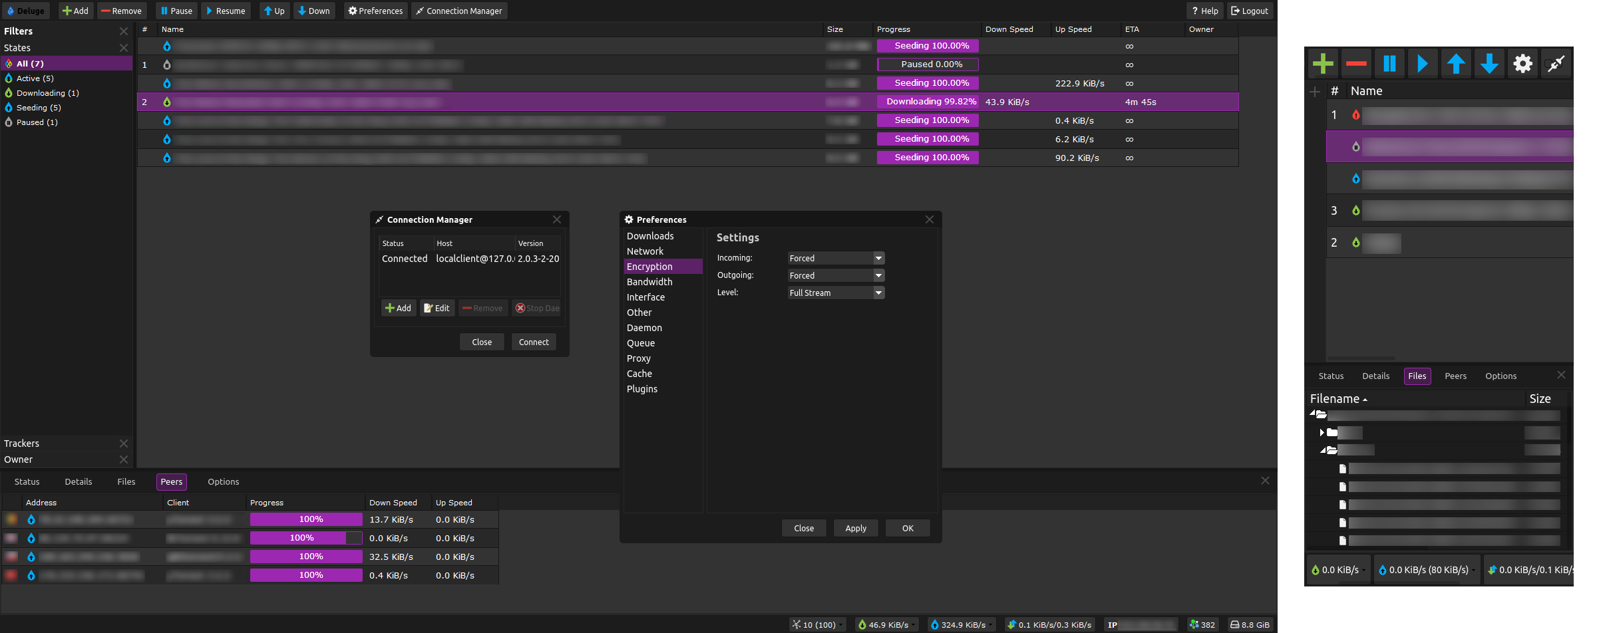Click the green status icon of the Downloading 99.82% torrent

pos(167,102)
